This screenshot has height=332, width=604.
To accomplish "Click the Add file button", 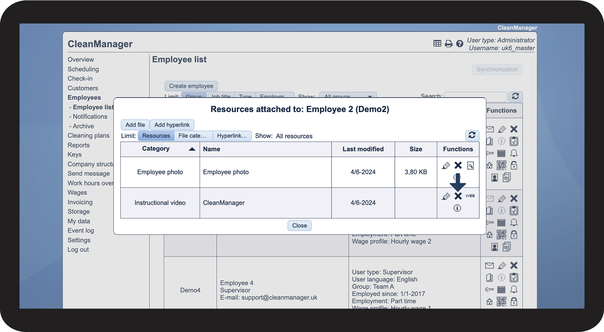I will coord(135,125).
